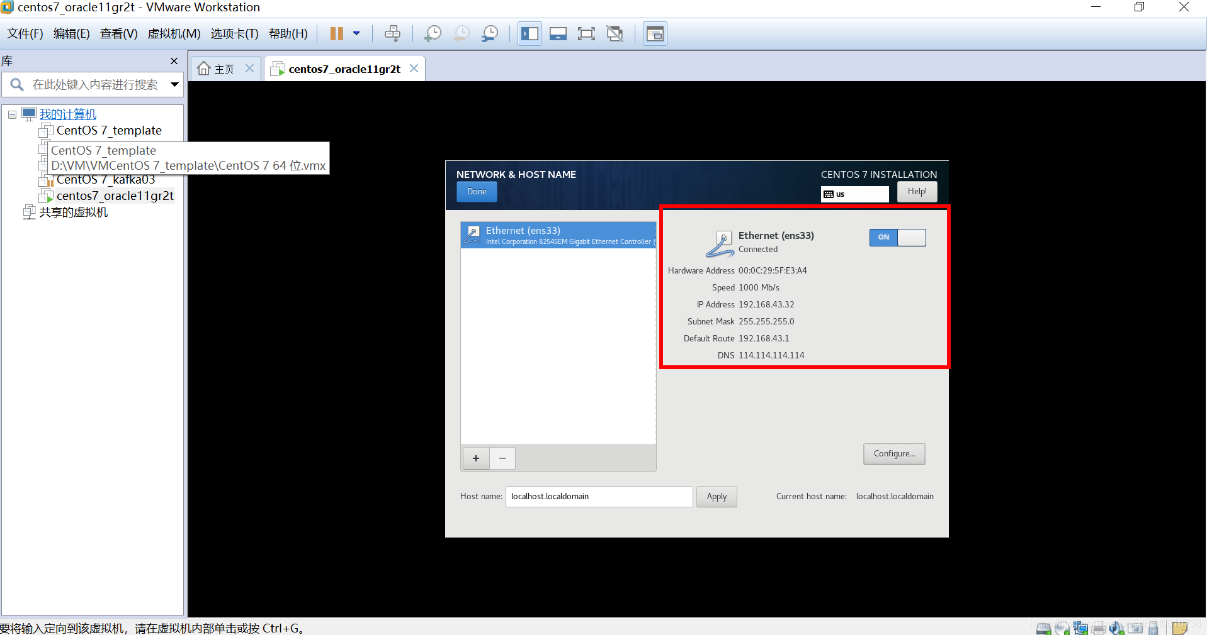Click the Default Route value 192.168.43.1
The image size is (1207, 635).
tap(764, 339)
